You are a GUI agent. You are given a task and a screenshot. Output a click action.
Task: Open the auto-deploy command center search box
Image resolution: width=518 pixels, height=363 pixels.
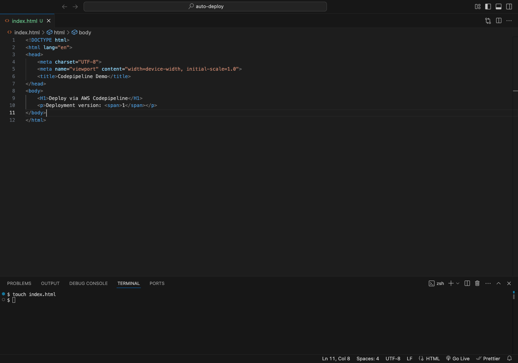205,6
